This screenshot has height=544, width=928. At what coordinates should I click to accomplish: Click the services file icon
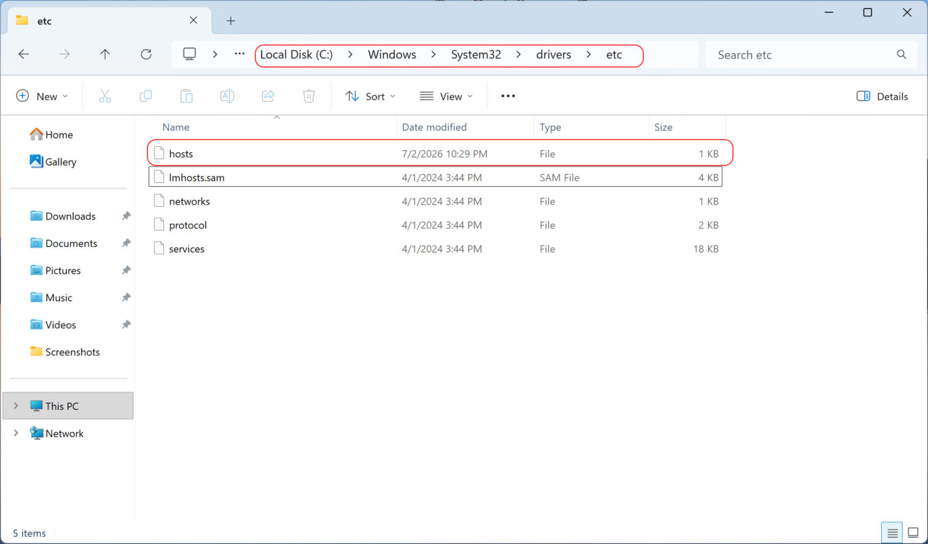(x=159, y=249)
